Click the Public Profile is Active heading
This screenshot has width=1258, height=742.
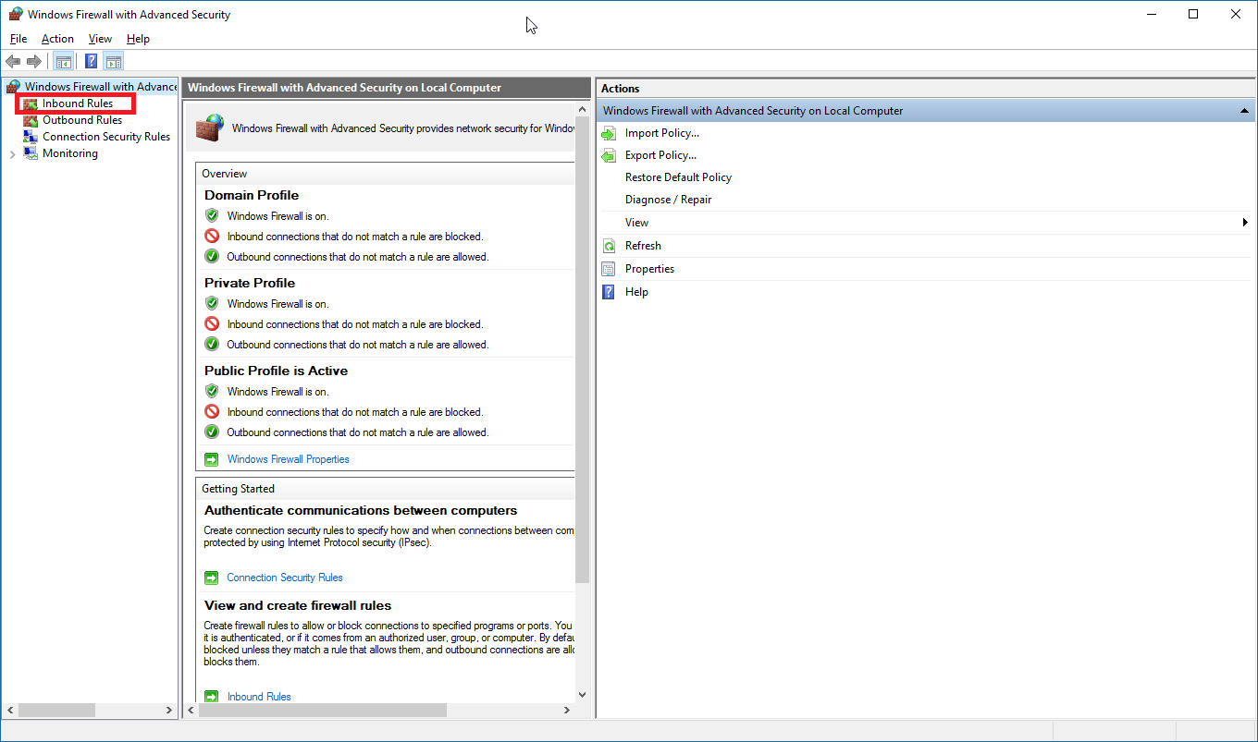(276, 371)
